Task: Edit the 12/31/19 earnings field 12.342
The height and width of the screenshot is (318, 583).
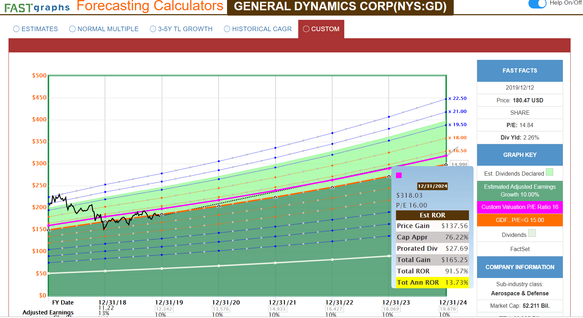Action: (164, 309)
